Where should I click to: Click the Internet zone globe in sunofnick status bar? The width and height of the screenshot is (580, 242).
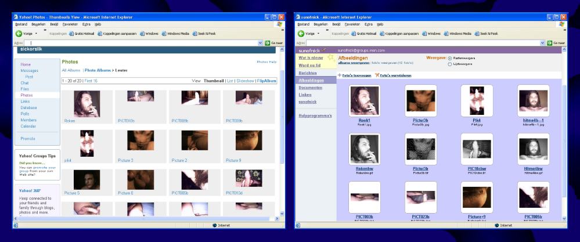click(497, 225)
